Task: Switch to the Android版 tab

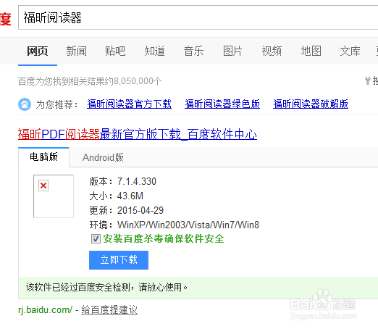Action: [x=103, y=157]
